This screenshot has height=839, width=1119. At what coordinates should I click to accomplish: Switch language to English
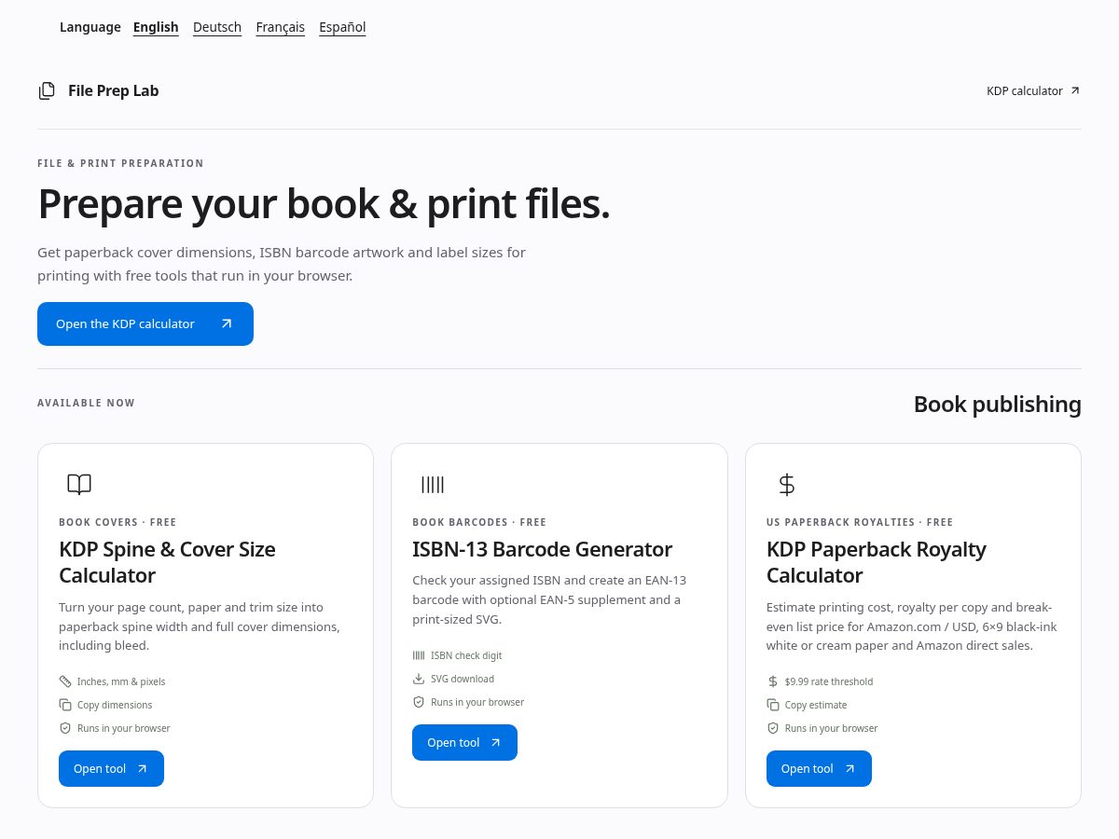pyautogui.click(x=156, y=27)
